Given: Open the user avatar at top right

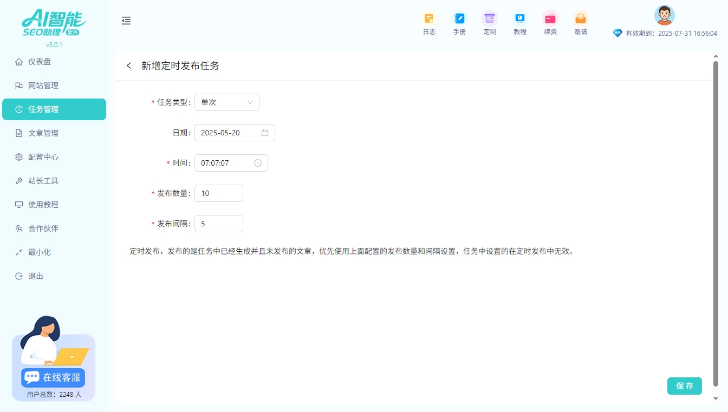Looking at the screenshot, I should pos(664,15).
